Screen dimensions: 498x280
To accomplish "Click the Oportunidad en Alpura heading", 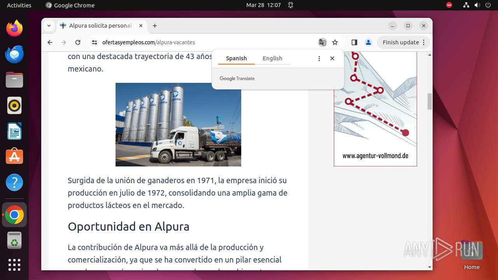I will click(128, 227).
